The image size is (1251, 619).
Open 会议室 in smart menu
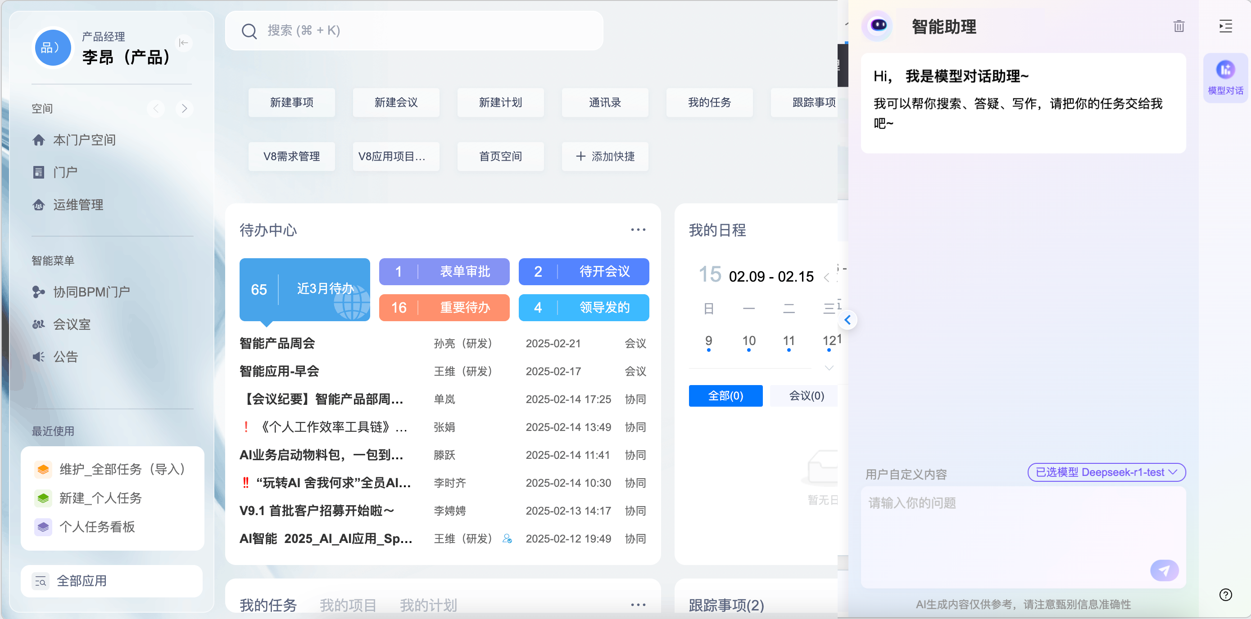(x=72, y=324)
